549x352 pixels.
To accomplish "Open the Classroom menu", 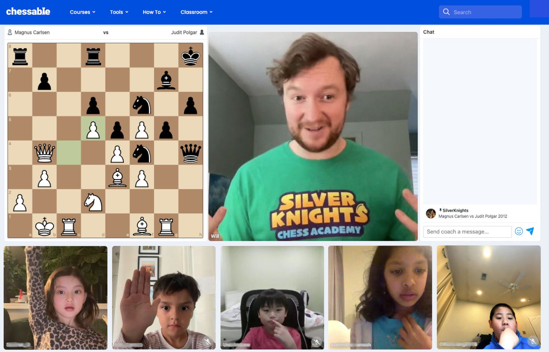I will coord(196,12).
